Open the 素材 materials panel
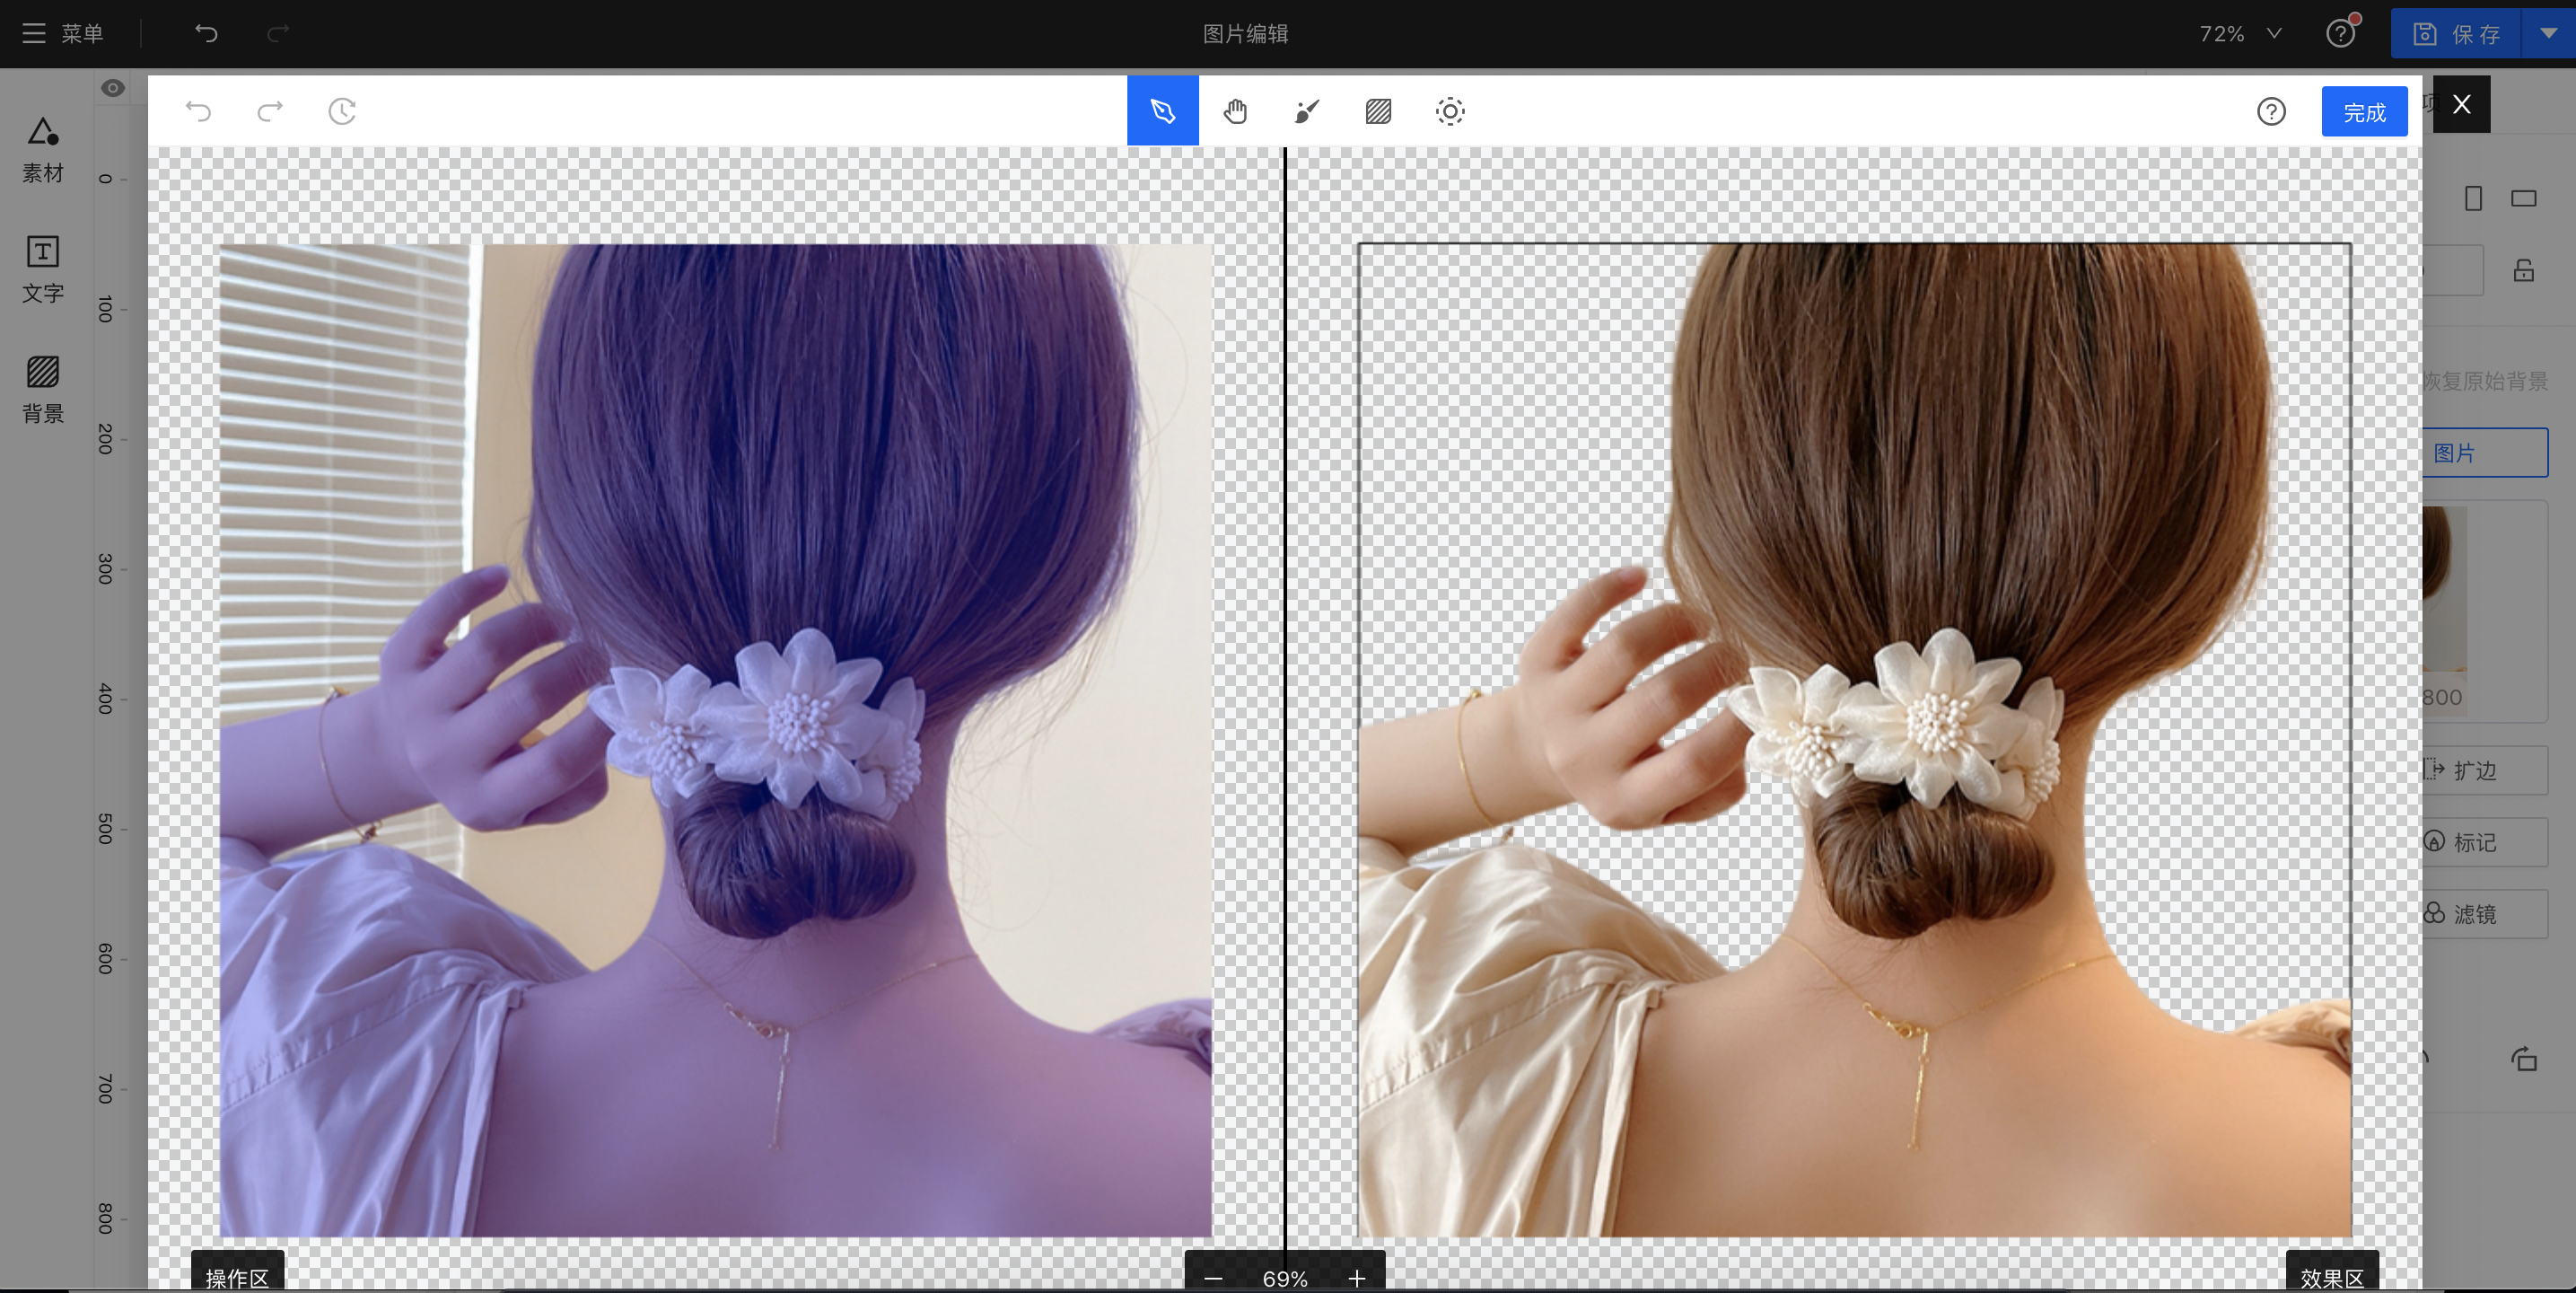2576x1293 pixels. point(43,150)
